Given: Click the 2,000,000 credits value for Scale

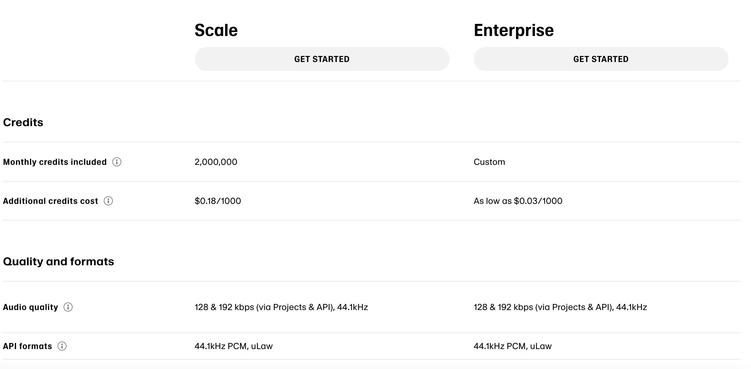Looking at the screenshot, I should pyautogui.click(x=216, y=162).
